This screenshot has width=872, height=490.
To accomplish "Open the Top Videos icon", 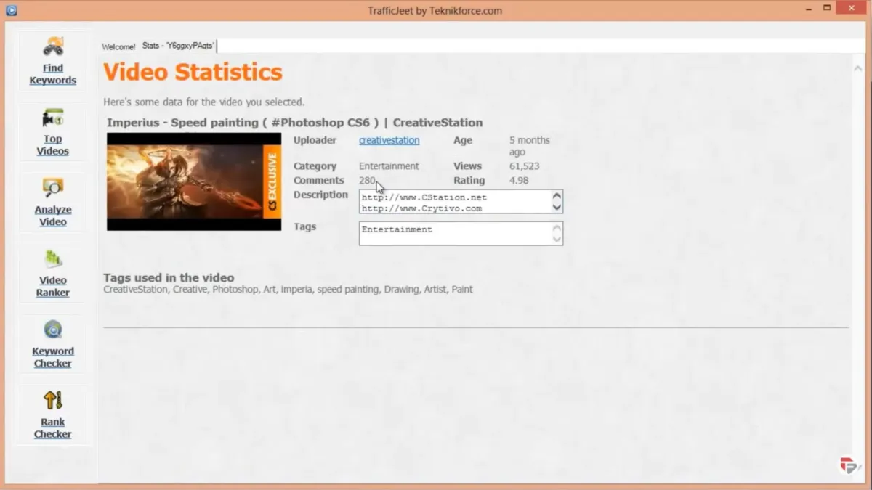I will click(53, 118).
